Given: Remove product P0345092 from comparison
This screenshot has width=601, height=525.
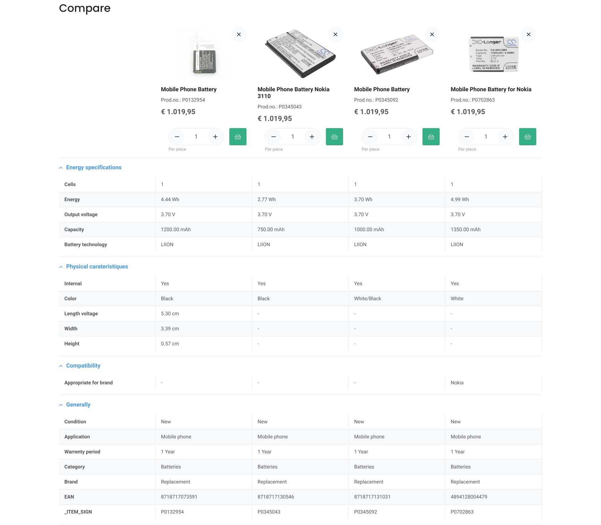Looking at the screenshot, I should 432,34.
